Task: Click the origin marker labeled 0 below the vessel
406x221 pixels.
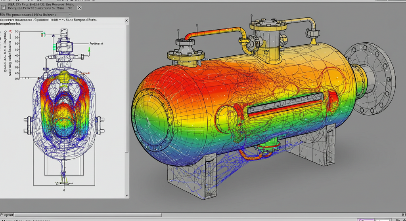Action: coord(64,190)
